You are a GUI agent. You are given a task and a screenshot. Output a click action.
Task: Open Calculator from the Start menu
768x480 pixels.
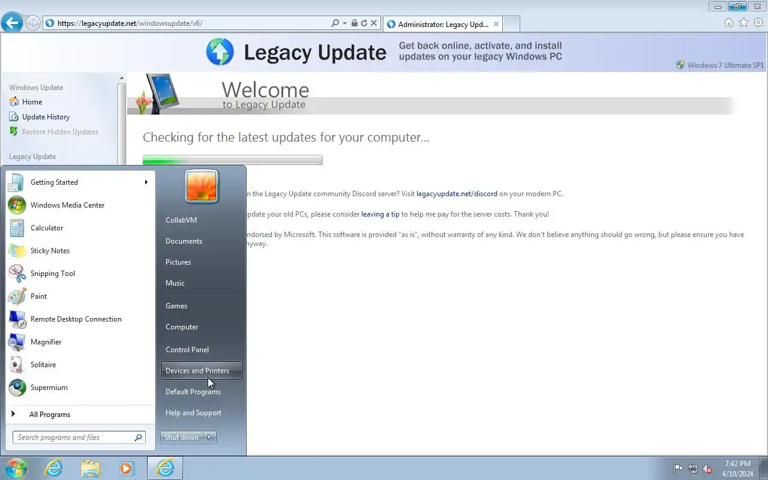click(80, 228)
